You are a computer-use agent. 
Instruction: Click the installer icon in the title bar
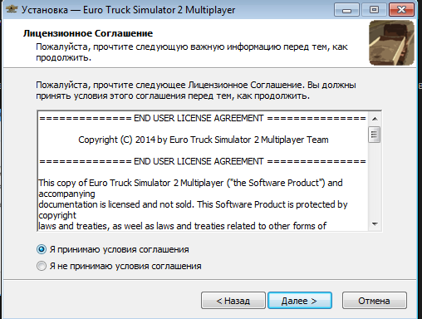click(x=12, y=9)
